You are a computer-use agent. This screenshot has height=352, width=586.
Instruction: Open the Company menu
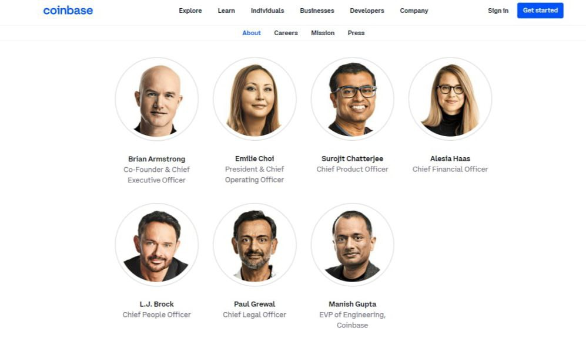tap(414, 11)
